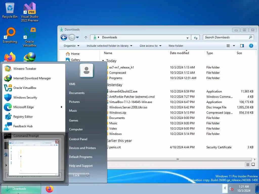The height and width of the screenshot is (194, 259).
Task: Click the Explorer Forward arrow button
Action: point(72,37)
